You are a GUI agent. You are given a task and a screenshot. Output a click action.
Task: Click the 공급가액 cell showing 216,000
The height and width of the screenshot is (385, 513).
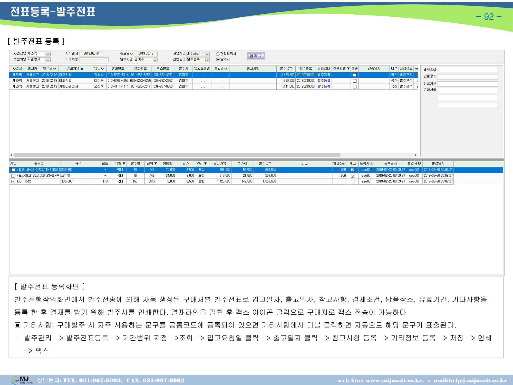tap(220, 176)
